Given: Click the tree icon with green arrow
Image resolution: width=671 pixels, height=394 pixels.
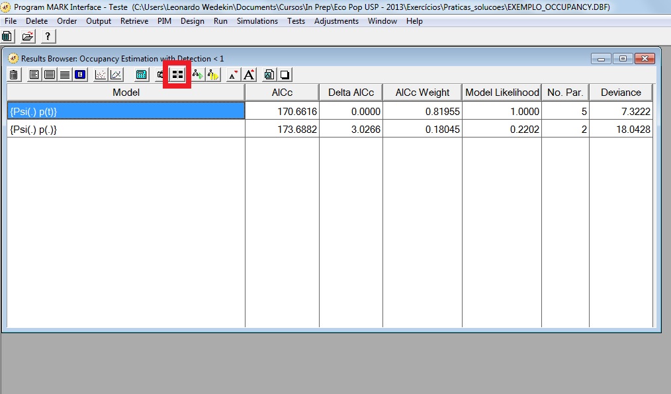Looking at the screenshot, I should [x=198, y=75].
